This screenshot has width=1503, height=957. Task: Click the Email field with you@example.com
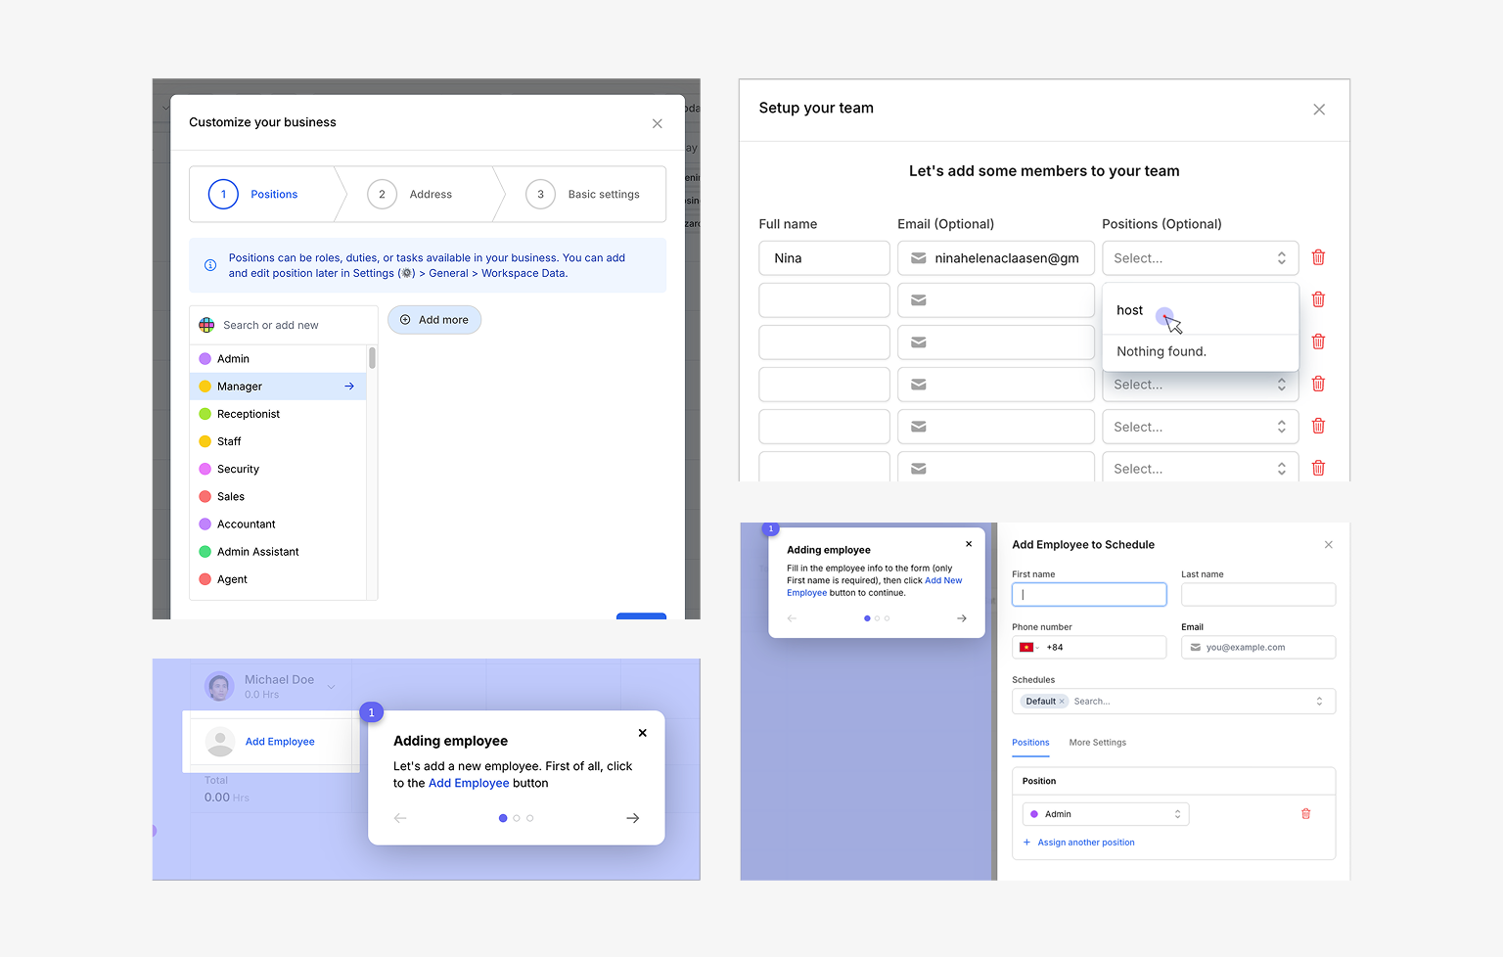[1258, 647]
